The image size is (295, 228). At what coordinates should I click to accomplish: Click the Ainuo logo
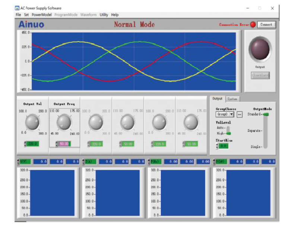click(x=31, y=24)
